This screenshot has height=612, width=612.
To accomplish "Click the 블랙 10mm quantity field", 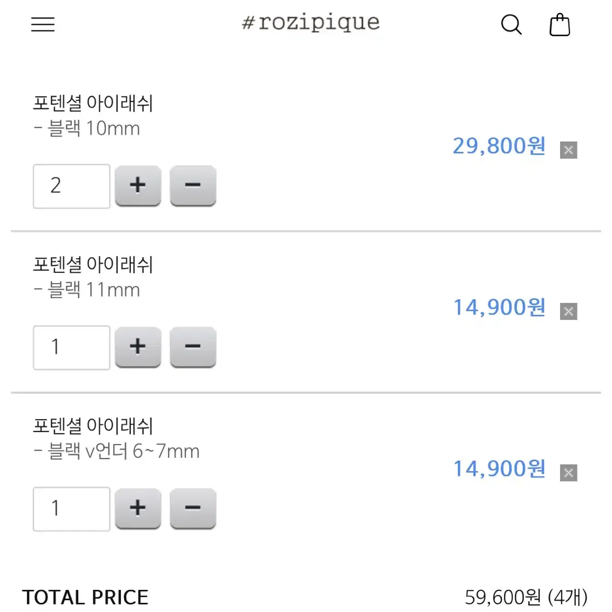I will [72, 186].
